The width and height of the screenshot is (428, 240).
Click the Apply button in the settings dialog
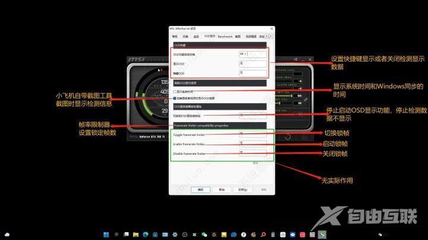coord(243,190)
